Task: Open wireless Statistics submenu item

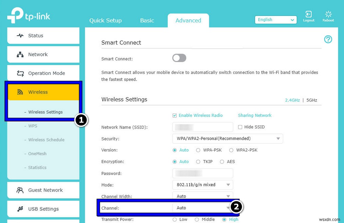Action: click(x=37, y=168)
